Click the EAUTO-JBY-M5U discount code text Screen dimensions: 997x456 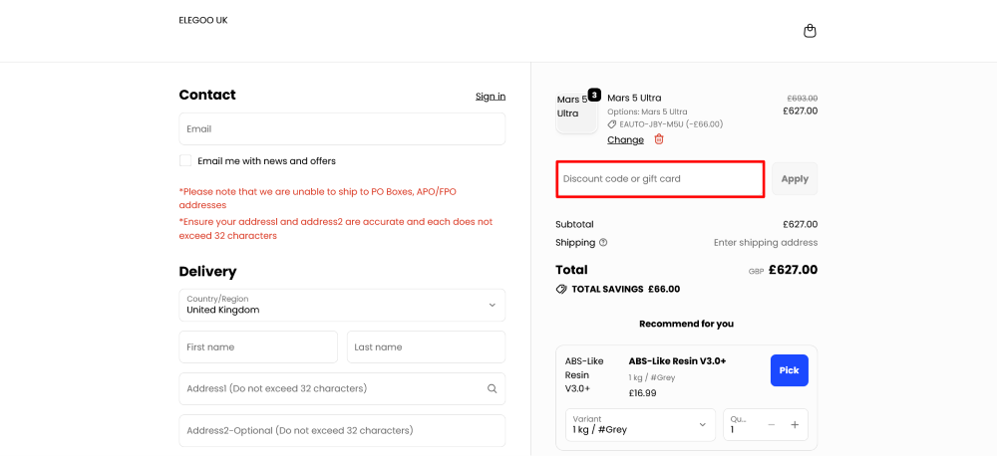click(x=671, y=124)
